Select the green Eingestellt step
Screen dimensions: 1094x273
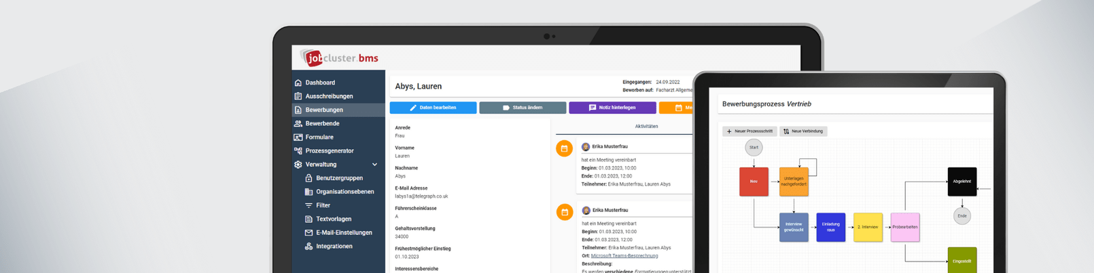[962, 260]
